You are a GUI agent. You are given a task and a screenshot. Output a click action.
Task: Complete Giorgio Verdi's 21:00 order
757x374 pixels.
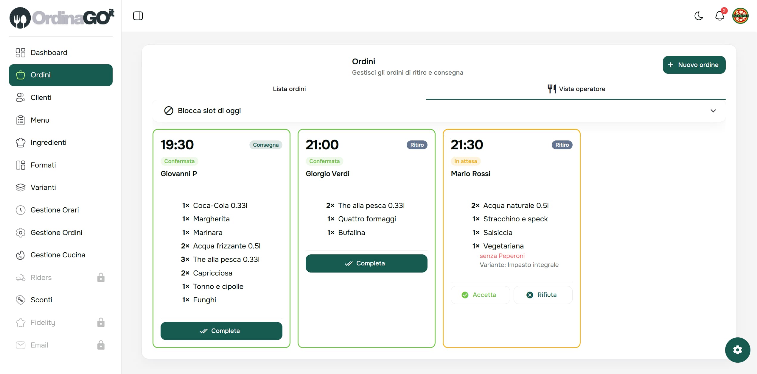coord(366,263)
